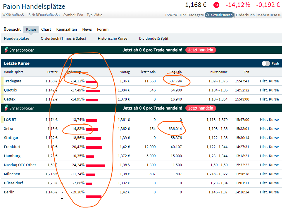Open the Historische Kurse sub-tab
This screenshot has width=288, height=208.
tap(113, 38)
